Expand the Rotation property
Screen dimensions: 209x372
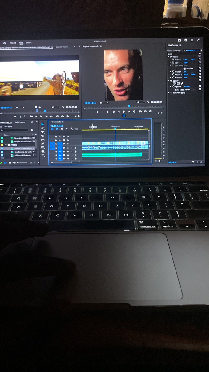(x=170, y=72)
